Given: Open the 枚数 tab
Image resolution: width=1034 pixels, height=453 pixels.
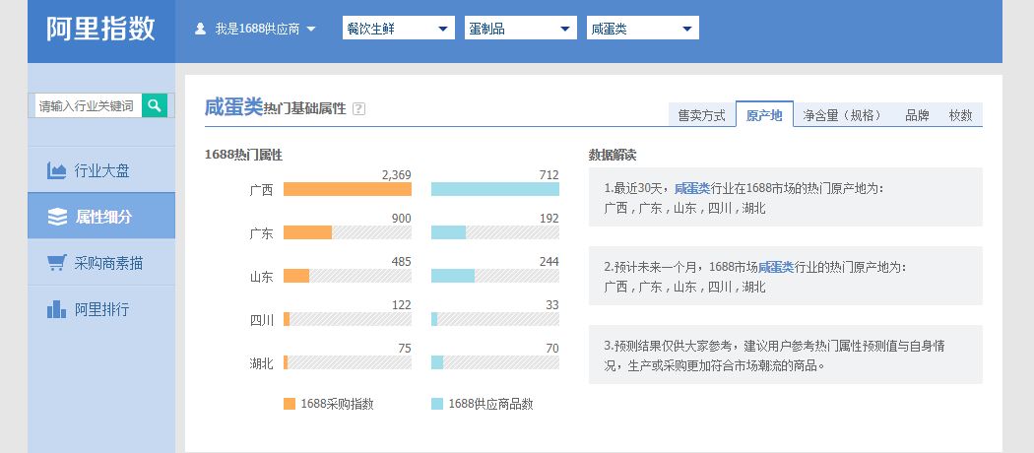Looking at the screenshot, I should pos(961,115).
